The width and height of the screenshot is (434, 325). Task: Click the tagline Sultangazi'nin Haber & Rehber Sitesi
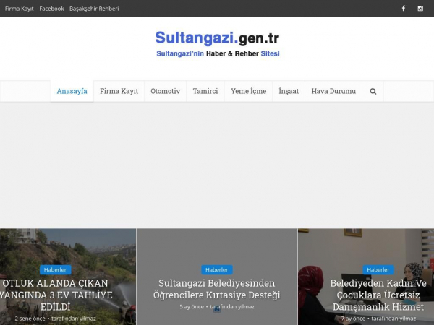[x=218, y=53]
